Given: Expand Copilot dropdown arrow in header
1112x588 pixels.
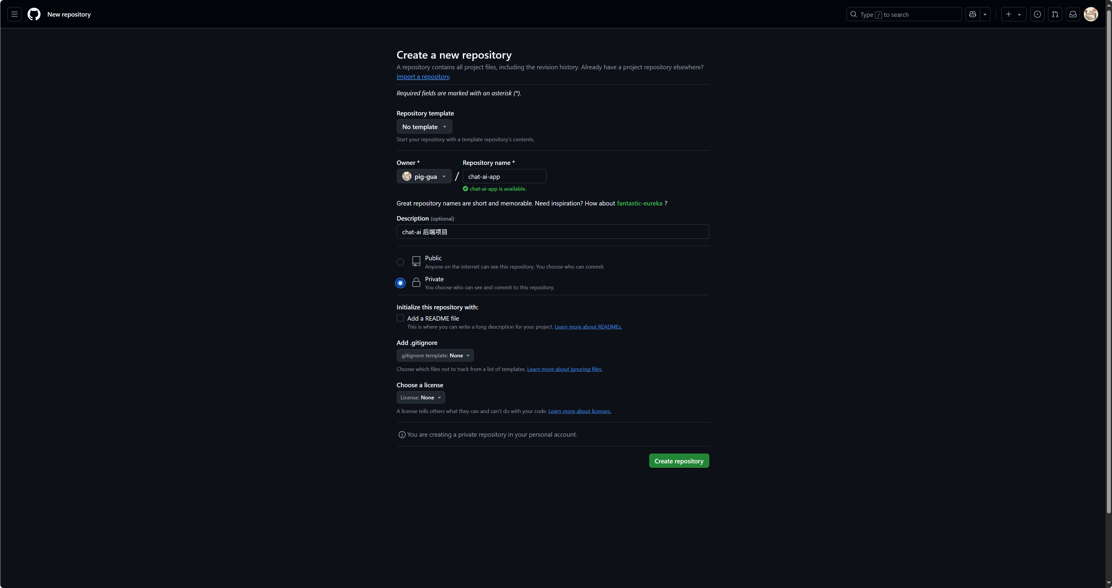Looking at the screenshot, I should pos(985,14).
